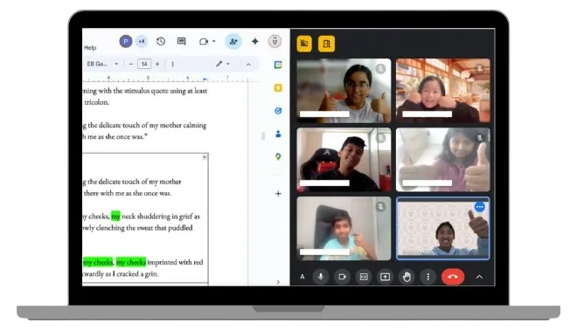This screenshot has width=577, height=330.
Task: Open Google Calendar in side panel
Action: point(278,65)
